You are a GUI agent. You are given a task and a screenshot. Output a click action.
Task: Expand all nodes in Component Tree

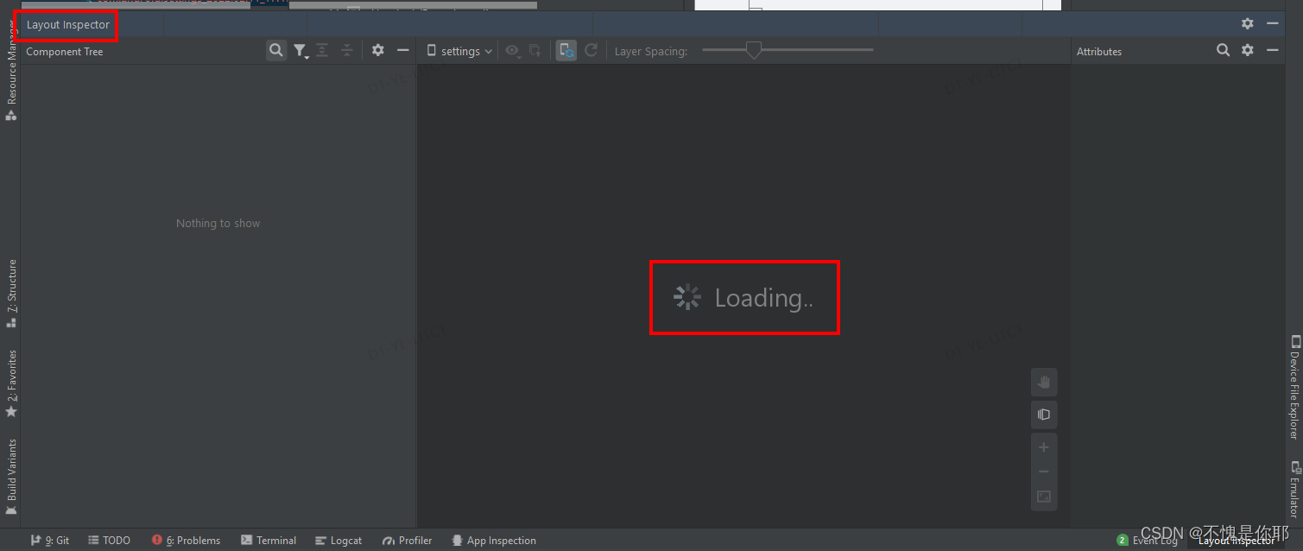click(x=322, y=51)
